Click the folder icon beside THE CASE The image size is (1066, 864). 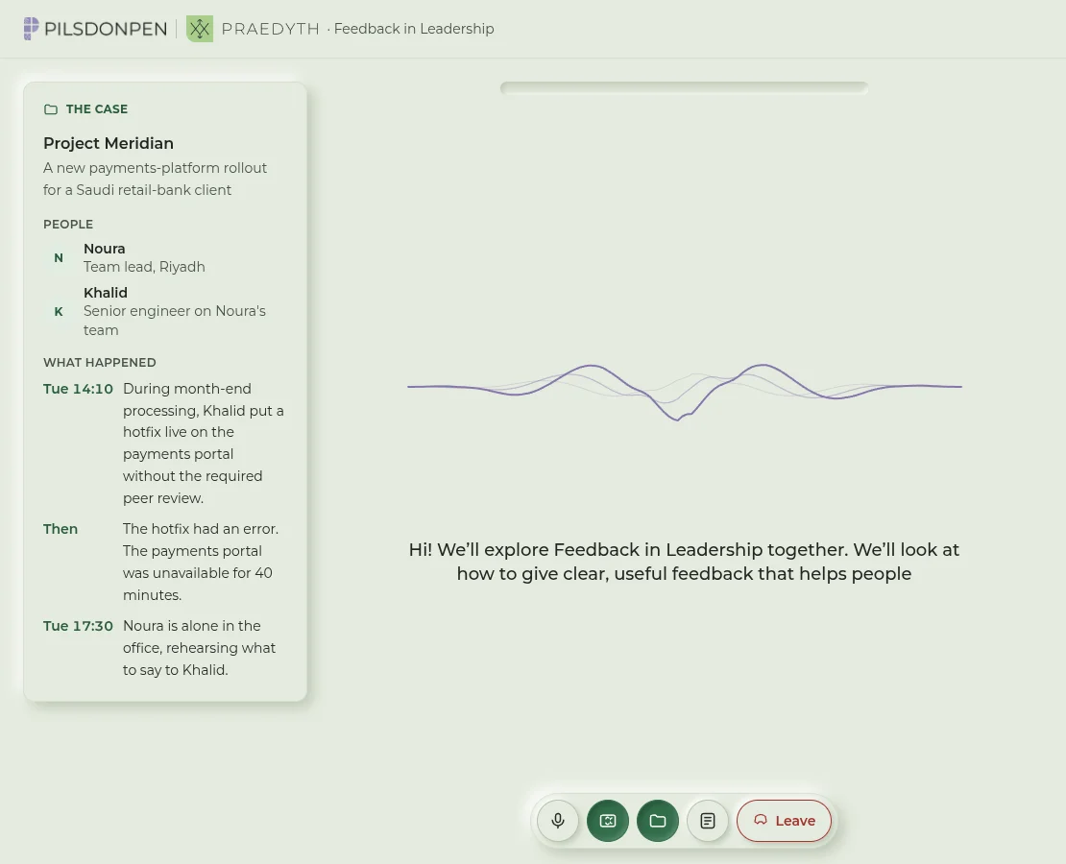click(51, 109)
